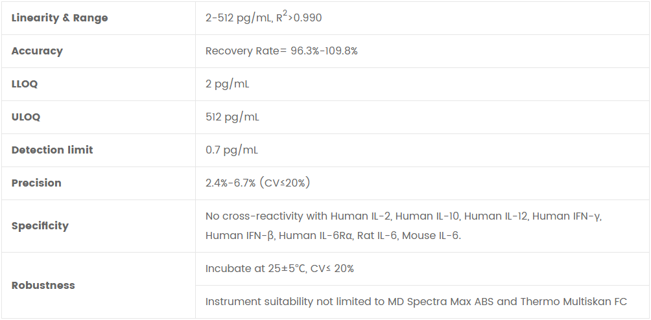Click the Specificity row label
Viewport: 651px width, 320px height.
pyautogui.click(x=40, y=226)
